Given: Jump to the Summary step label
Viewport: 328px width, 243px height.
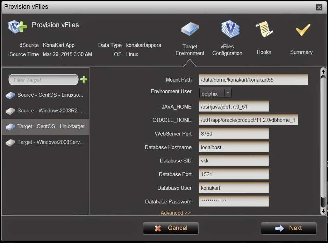Looking at the screenshot, I should point(301,52).
